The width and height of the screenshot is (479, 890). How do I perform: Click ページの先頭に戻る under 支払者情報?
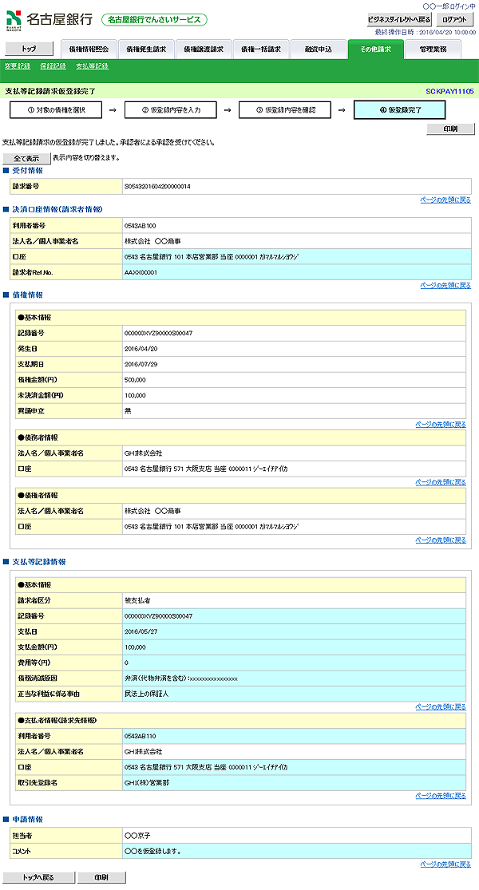441,796
